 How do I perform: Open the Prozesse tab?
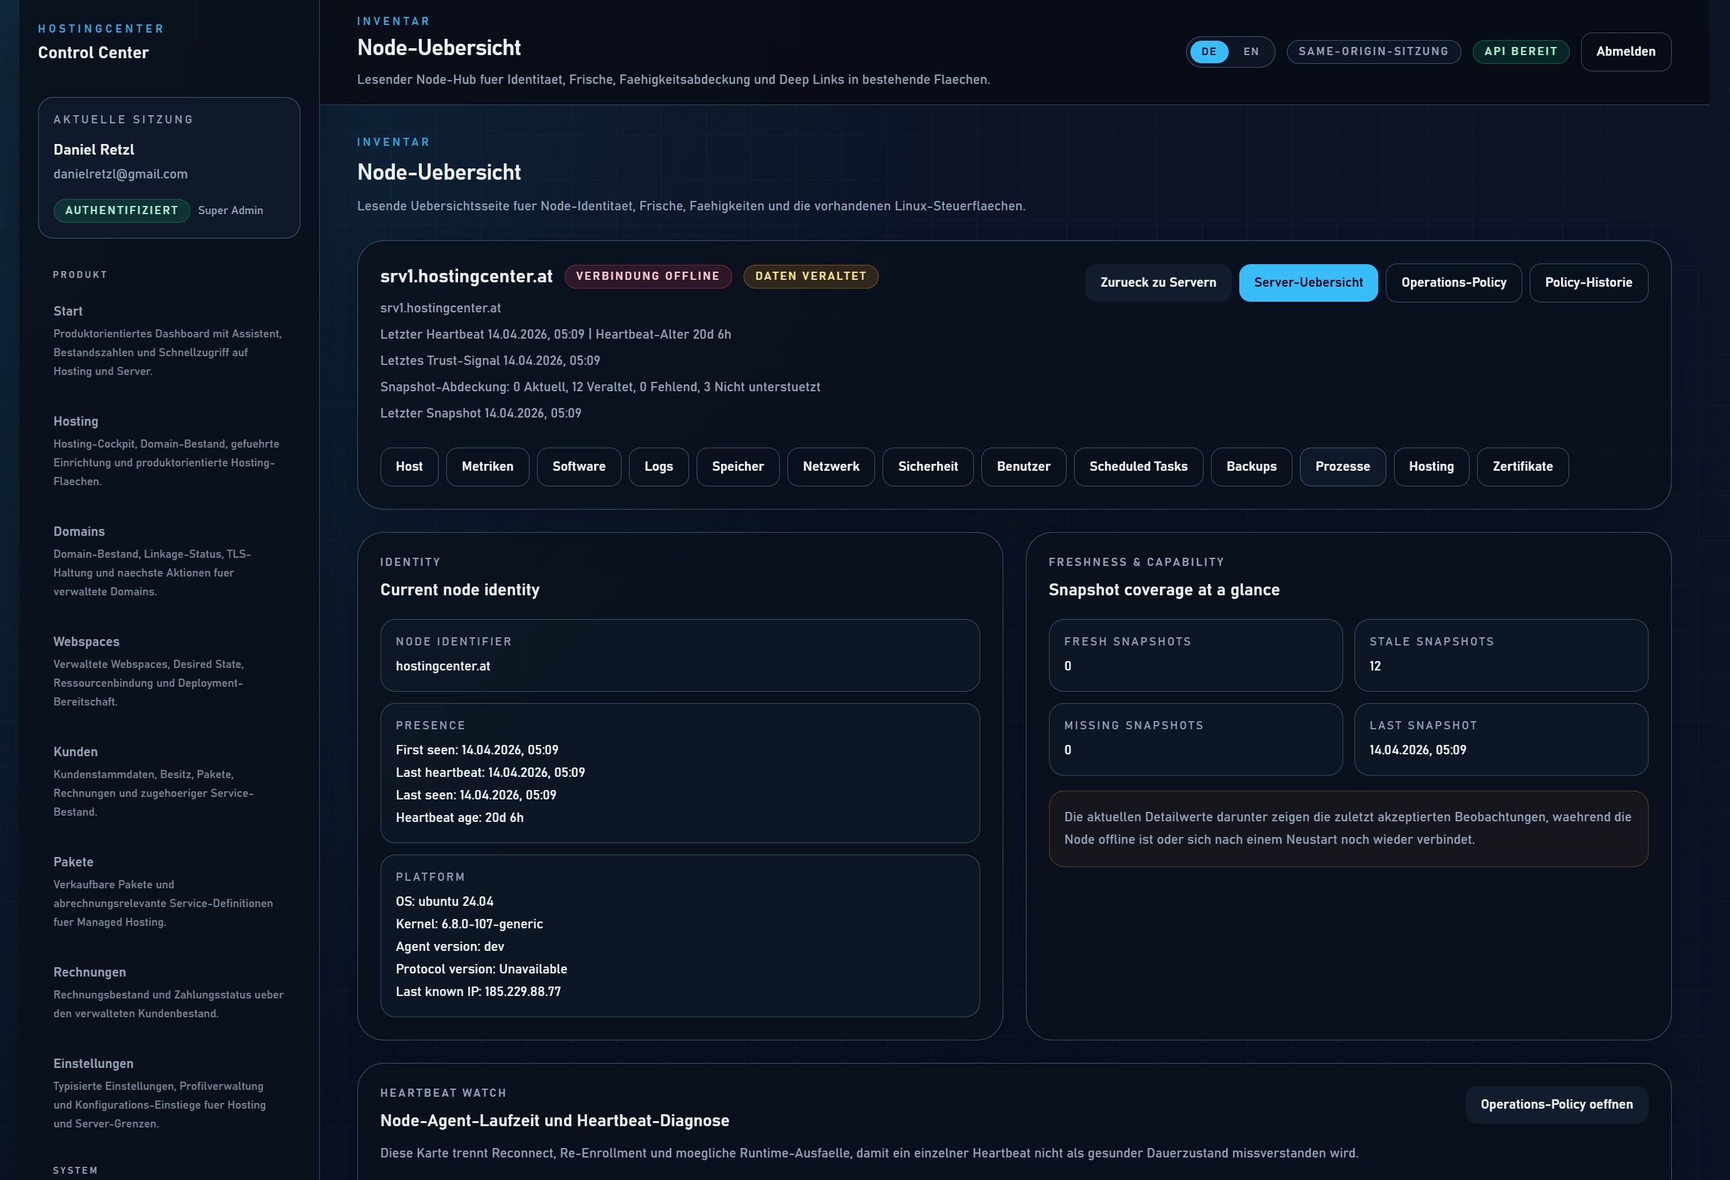click(1342, 466)
